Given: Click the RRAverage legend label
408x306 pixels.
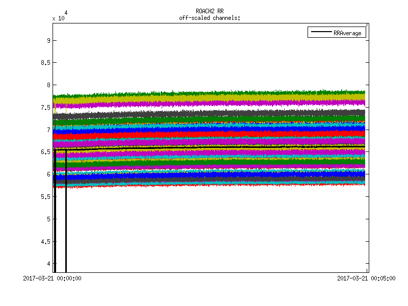Looking at the screenshot, I should 347,33.
